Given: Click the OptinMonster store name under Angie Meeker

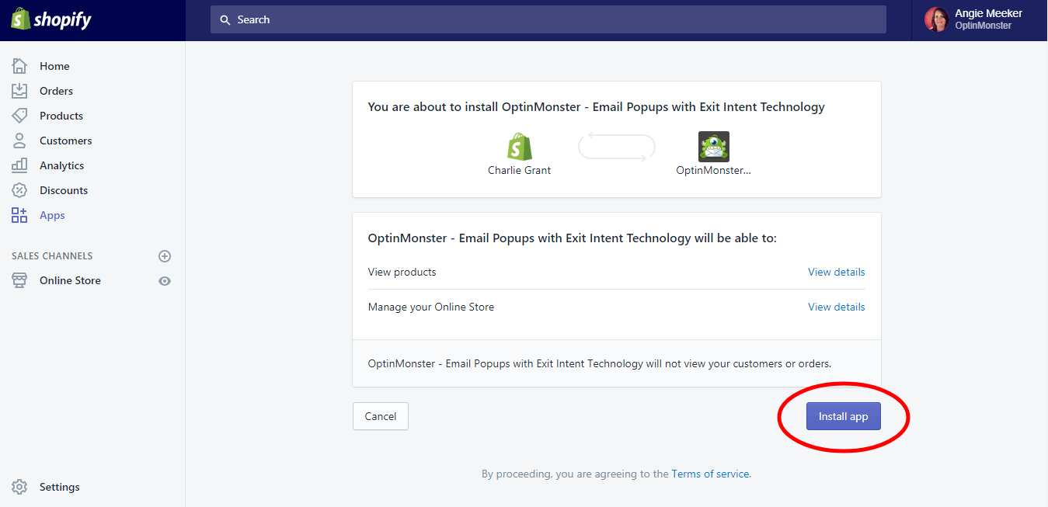Looking at the screenshot, I should 983,26.
